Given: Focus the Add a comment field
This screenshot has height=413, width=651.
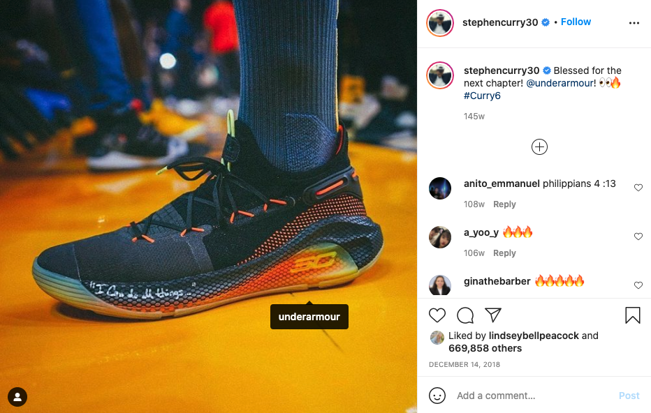Looking at the screenshot, I should pos(533,396).
